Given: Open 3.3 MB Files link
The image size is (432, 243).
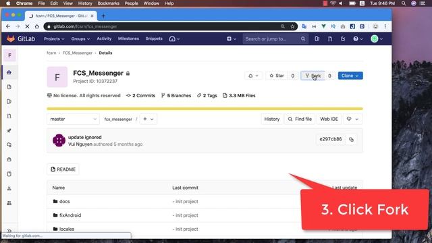Looking at the screenshot, I should tap(239, 96).
